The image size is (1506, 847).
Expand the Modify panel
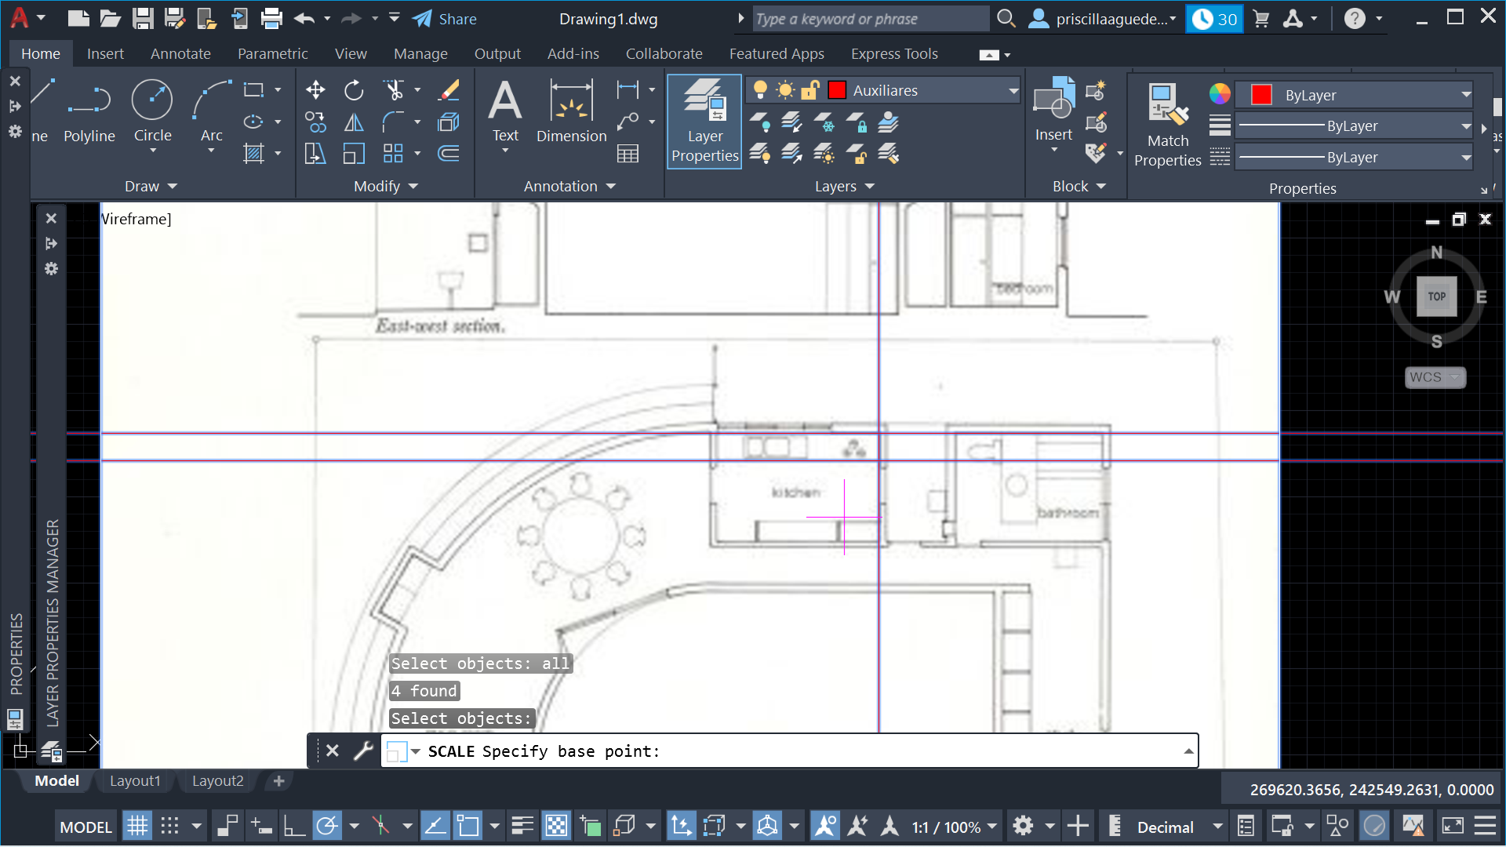(386, 187)
